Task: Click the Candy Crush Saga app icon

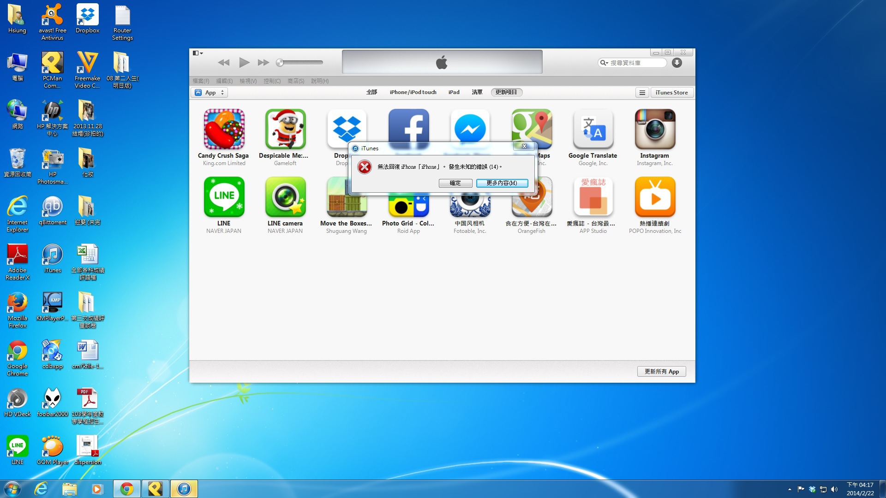Action: pos(224,129)
